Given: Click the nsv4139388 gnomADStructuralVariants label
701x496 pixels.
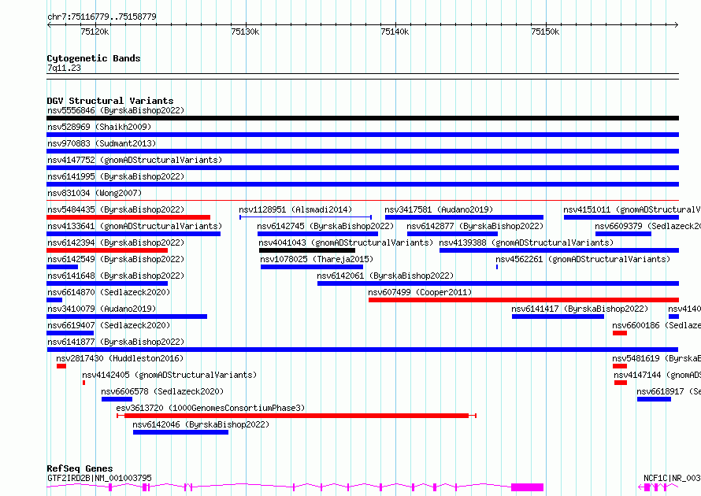Looking at the screenshot, I should [526, 242].
